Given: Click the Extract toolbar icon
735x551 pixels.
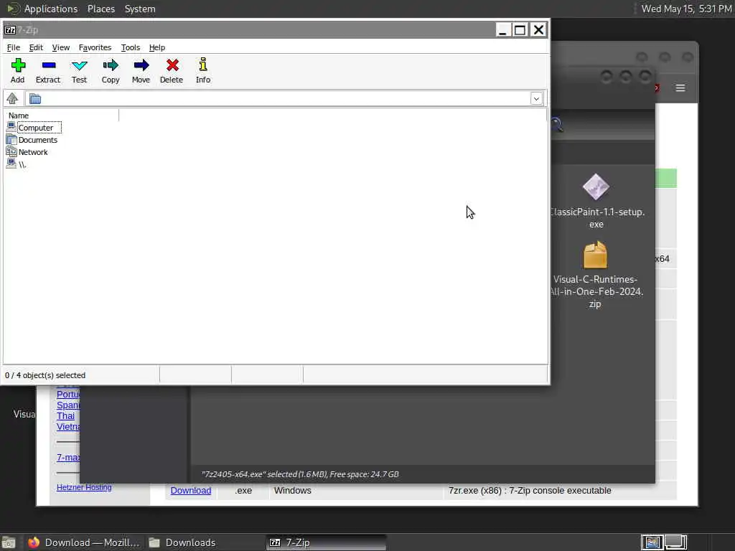Looking at the screenshot, I should [48, 65].
